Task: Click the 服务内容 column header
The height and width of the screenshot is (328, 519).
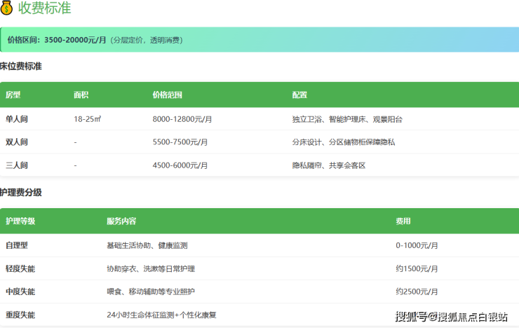Action: pos(121,221)
